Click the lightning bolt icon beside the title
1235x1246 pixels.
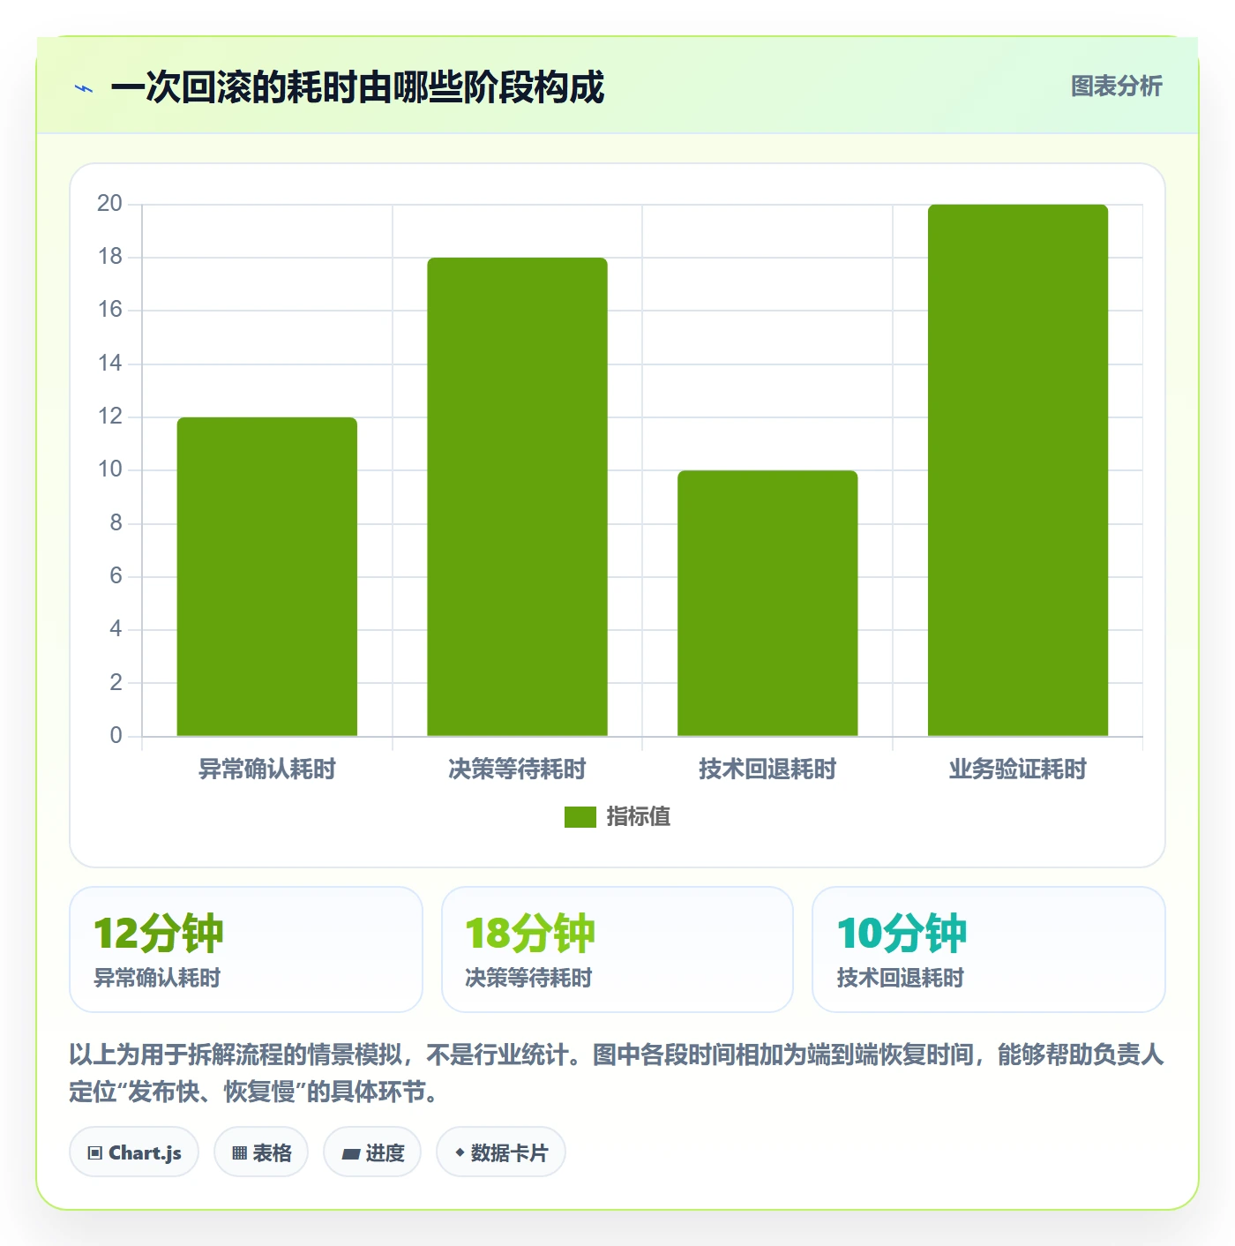click(84, 88)
